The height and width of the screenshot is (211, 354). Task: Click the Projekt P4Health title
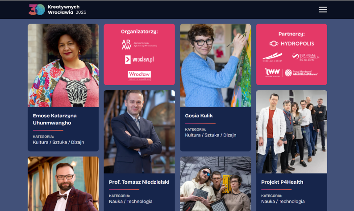[x=282, y=182]
